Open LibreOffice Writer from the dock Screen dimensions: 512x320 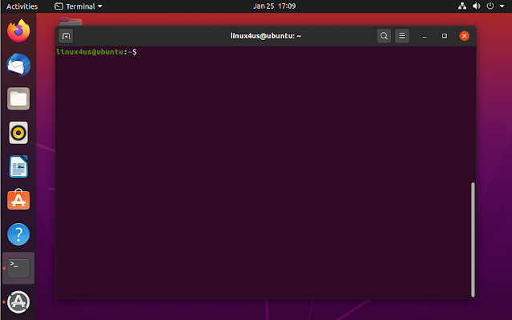pos(18,166)
